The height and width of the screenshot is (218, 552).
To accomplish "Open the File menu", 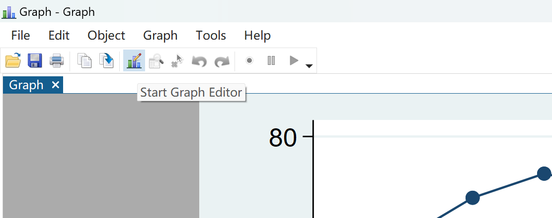I will click(20, 36).
